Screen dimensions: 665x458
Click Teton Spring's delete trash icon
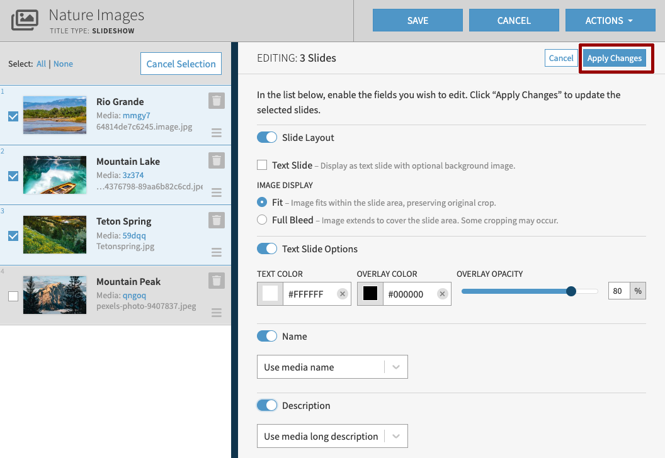tap(216, 220)
